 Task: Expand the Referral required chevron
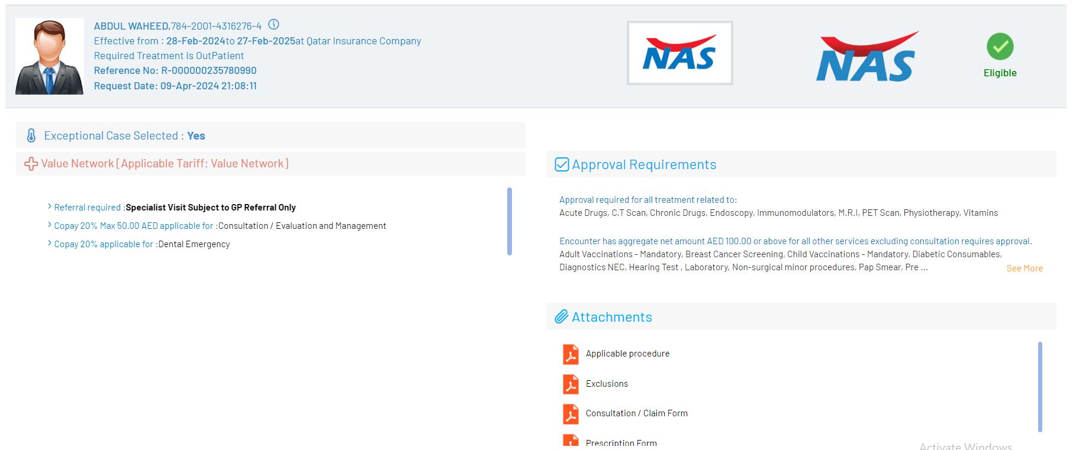pyautogui.click(x=50, y=207)
